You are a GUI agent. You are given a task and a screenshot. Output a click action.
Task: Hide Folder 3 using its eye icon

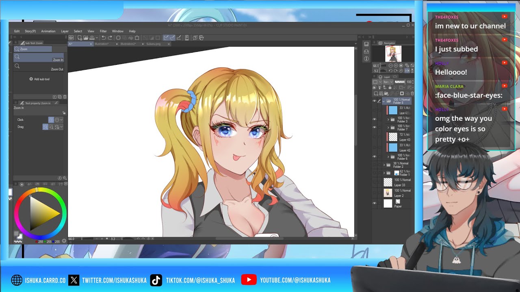pos(374,119)
